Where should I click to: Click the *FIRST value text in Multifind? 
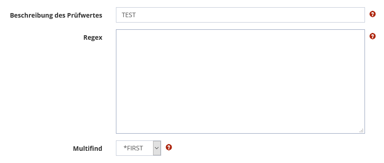(x=133, y=148)
